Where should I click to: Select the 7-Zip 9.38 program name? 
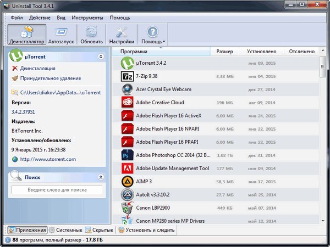pos(147,76)
